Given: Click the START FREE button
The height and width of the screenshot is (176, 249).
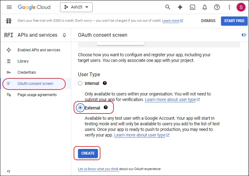Looking at the screenshot, I should (x=234, y=21).
